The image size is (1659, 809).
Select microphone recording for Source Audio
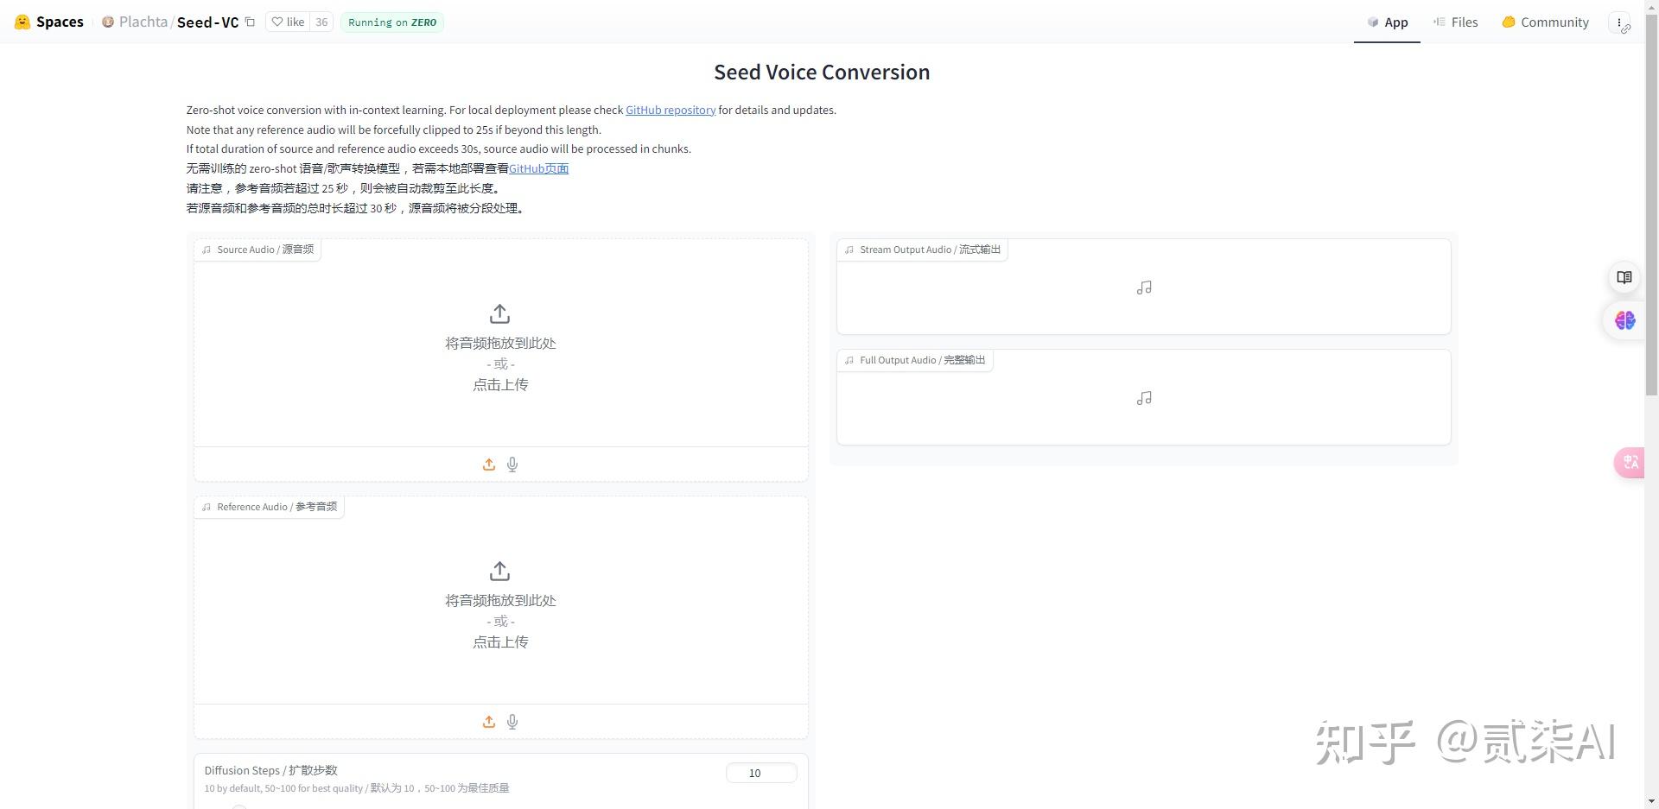pos(512,465)
